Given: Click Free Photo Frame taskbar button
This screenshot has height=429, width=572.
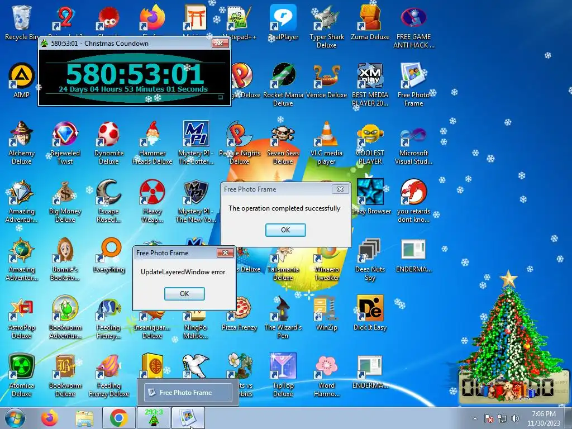Looking at the screenshot, I should [188, 418].
